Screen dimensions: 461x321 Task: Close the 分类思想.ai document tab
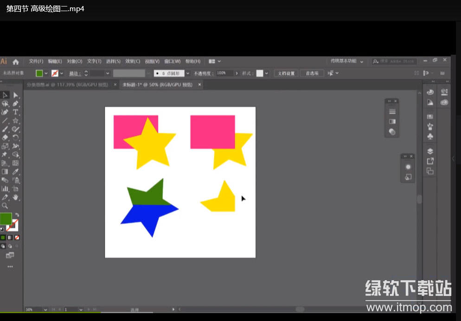tap(115, 85)
